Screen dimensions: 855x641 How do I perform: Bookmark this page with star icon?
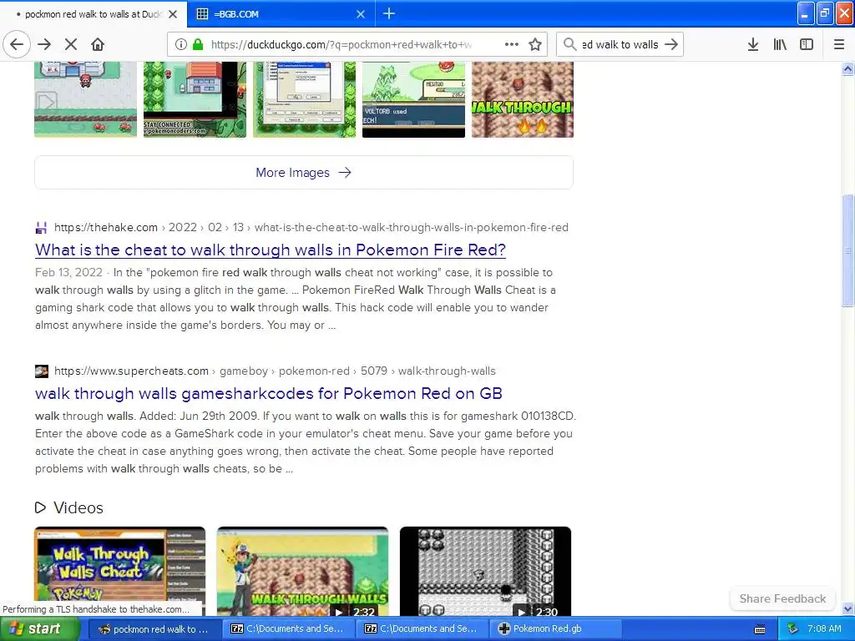pyautogui.click(x=535, y=44)
